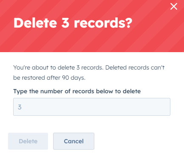Click the Cancel button

point(74,141)
